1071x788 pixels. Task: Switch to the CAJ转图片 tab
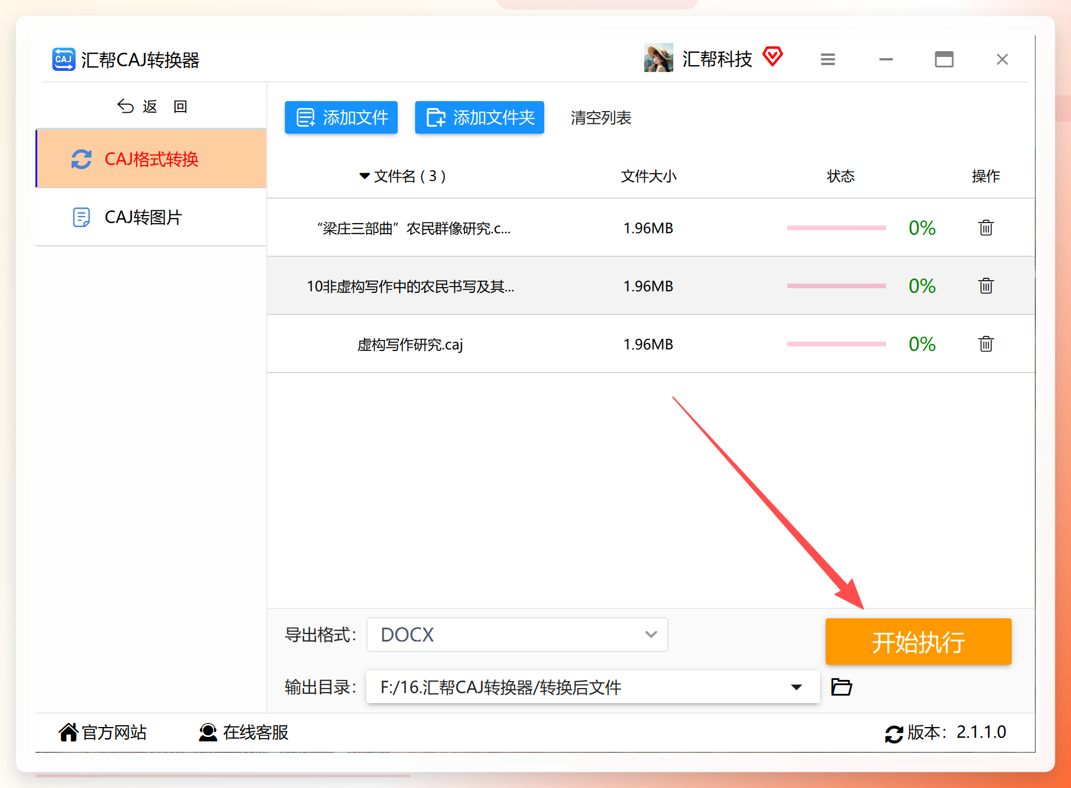pos(151,217)
